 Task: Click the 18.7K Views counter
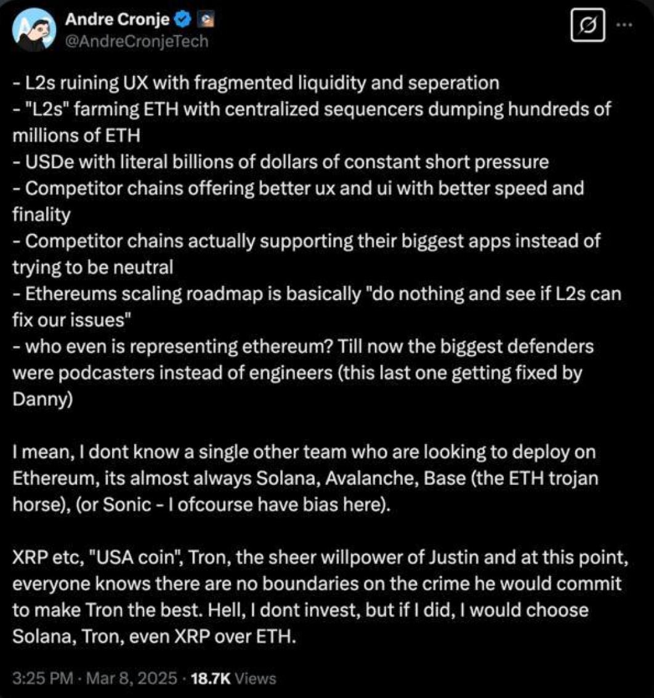pos(233,678)
